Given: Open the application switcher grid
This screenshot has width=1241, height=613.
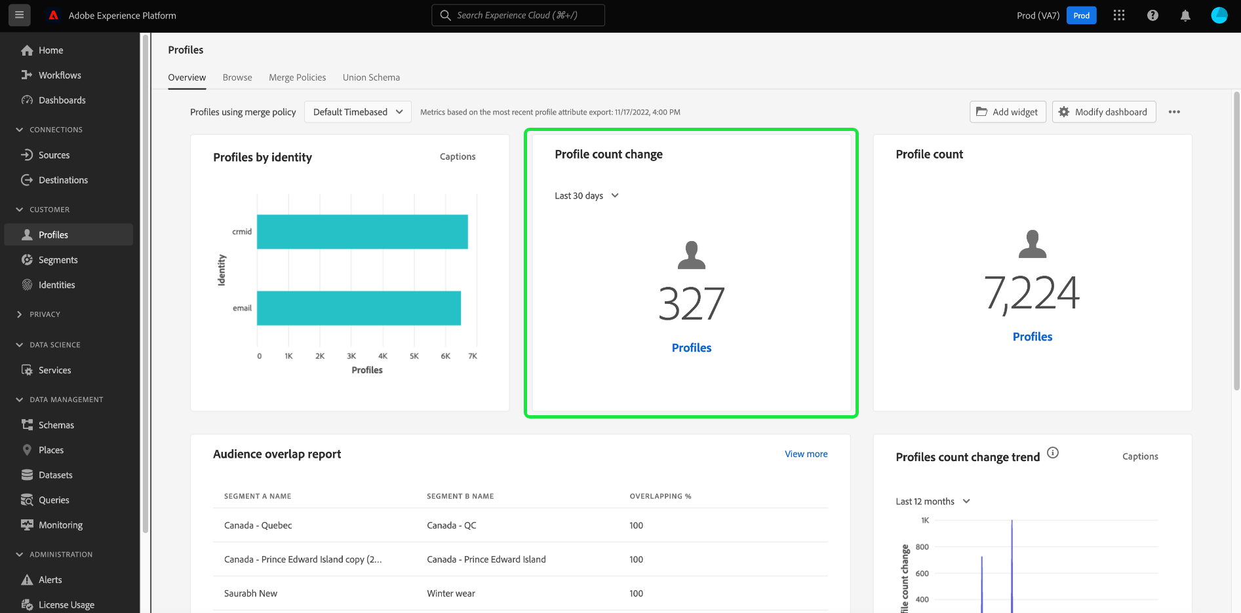Looking at the screenshot, I should coord(1119,15).
